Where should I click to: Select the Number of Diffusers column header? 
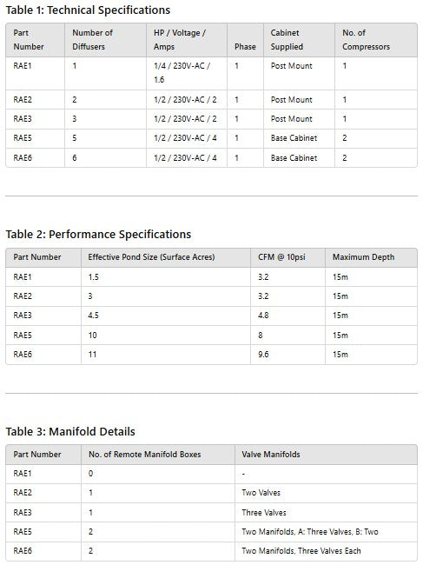[93, 40]
